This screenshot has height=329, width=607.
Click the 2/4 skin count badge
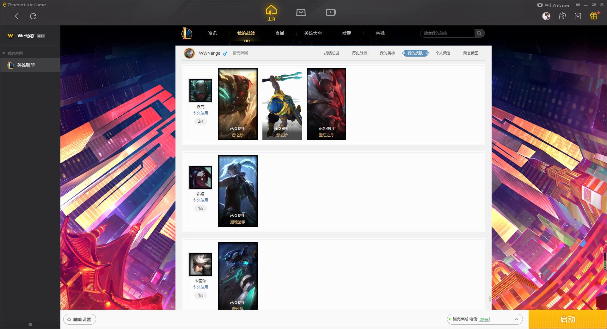click(x=200, y=121)
